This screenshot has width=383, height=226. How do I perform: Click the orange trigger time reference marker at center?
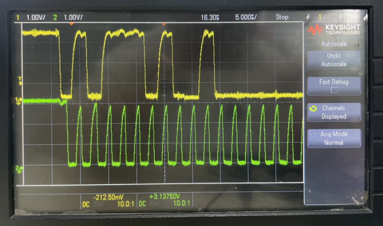[164, 24]
